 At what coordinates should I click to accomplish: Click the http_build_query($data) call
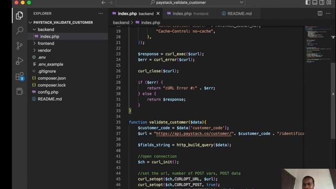point(203,145)
